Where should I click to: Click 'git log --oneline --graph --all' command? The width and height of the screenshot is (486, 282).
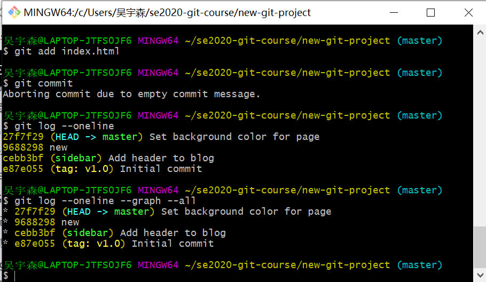click(x=99, y=201)
